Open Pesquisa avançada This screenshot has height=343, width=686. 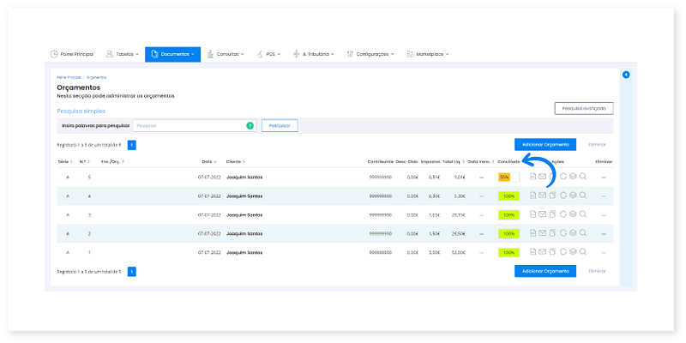584,109
